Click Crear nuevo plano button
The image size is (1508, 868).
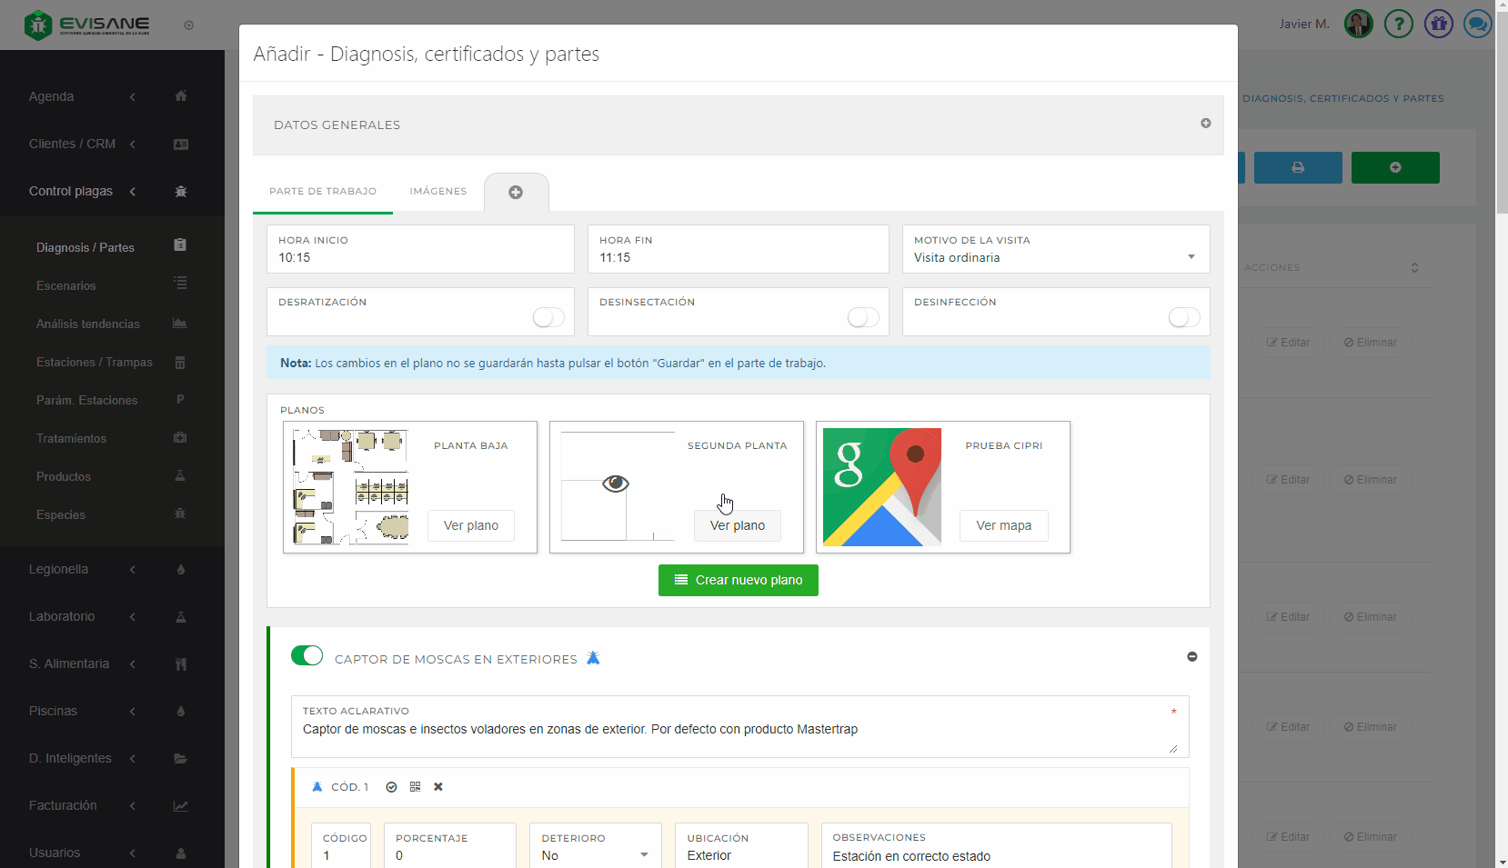pos(738,581)
